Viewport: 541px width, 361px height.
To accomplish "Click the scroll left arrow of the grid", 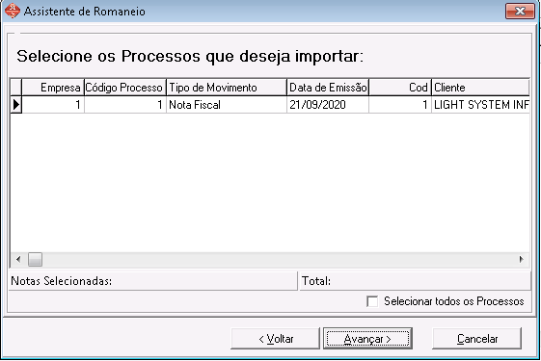I will 18,259.
